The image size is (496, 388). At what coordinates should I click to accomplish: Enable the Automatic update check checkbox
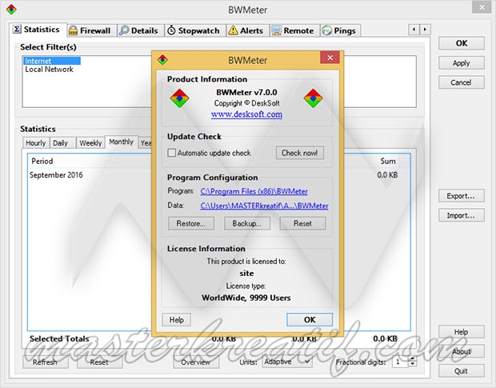(172, 153)
